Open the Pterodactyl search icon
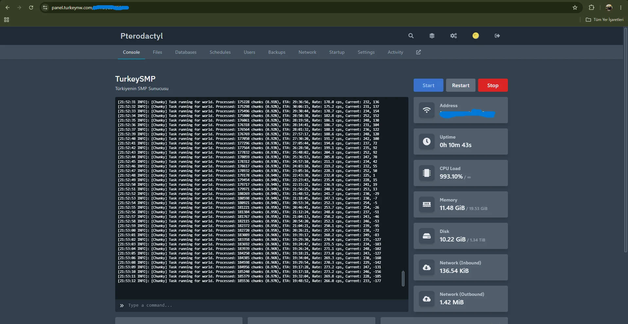 tap(411, 36)
